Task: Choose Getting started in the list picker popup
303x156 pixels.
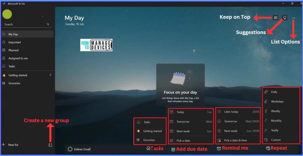Action: tap(150, 131)
